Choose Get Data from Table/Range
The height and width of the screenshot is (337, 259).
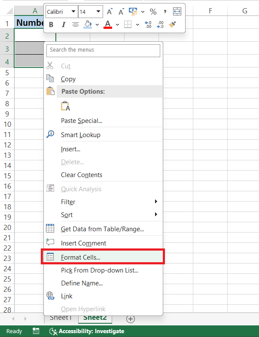tap(103, 229)
